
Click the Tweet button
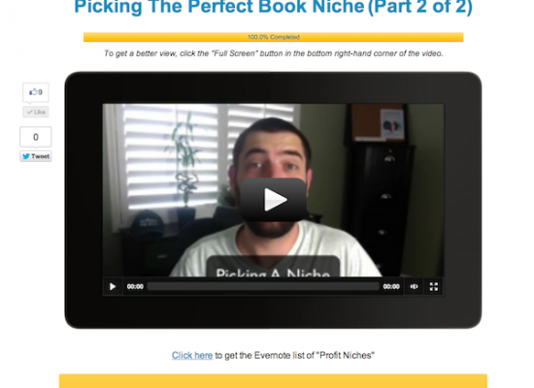36,156
